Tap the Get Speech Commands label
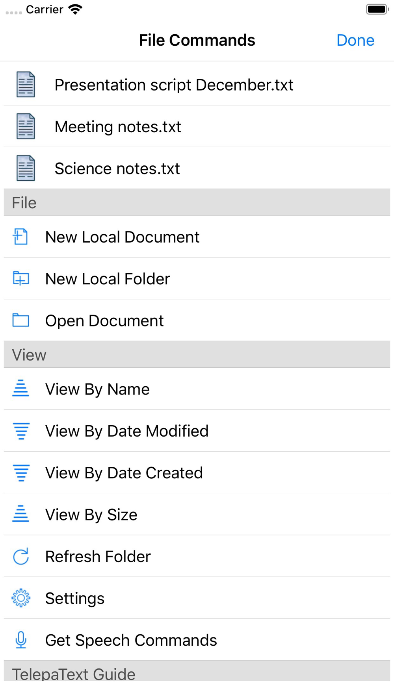394x700 pixels. pos(131,640)
